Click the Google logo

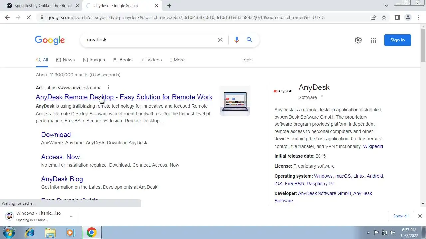click(50, 40)
